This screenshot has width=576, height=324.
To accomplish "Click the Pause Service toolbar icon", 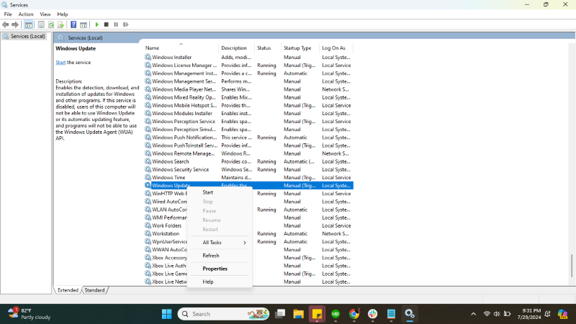I will pos(116,24).
